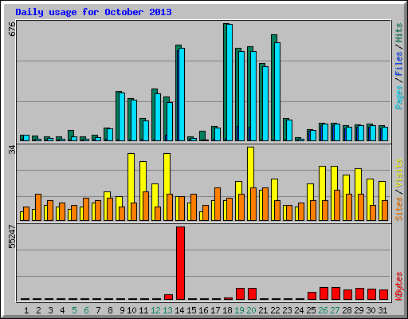This screenshot has width=408, height=319.
Task: Click day 11 on the x-axis
Action: (x=143, y=310)
